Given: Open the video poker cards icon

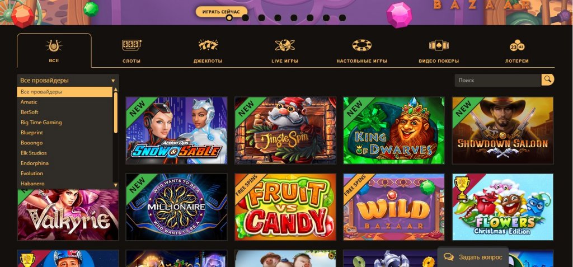Looking at the screenshot, I should click(439, 45).
